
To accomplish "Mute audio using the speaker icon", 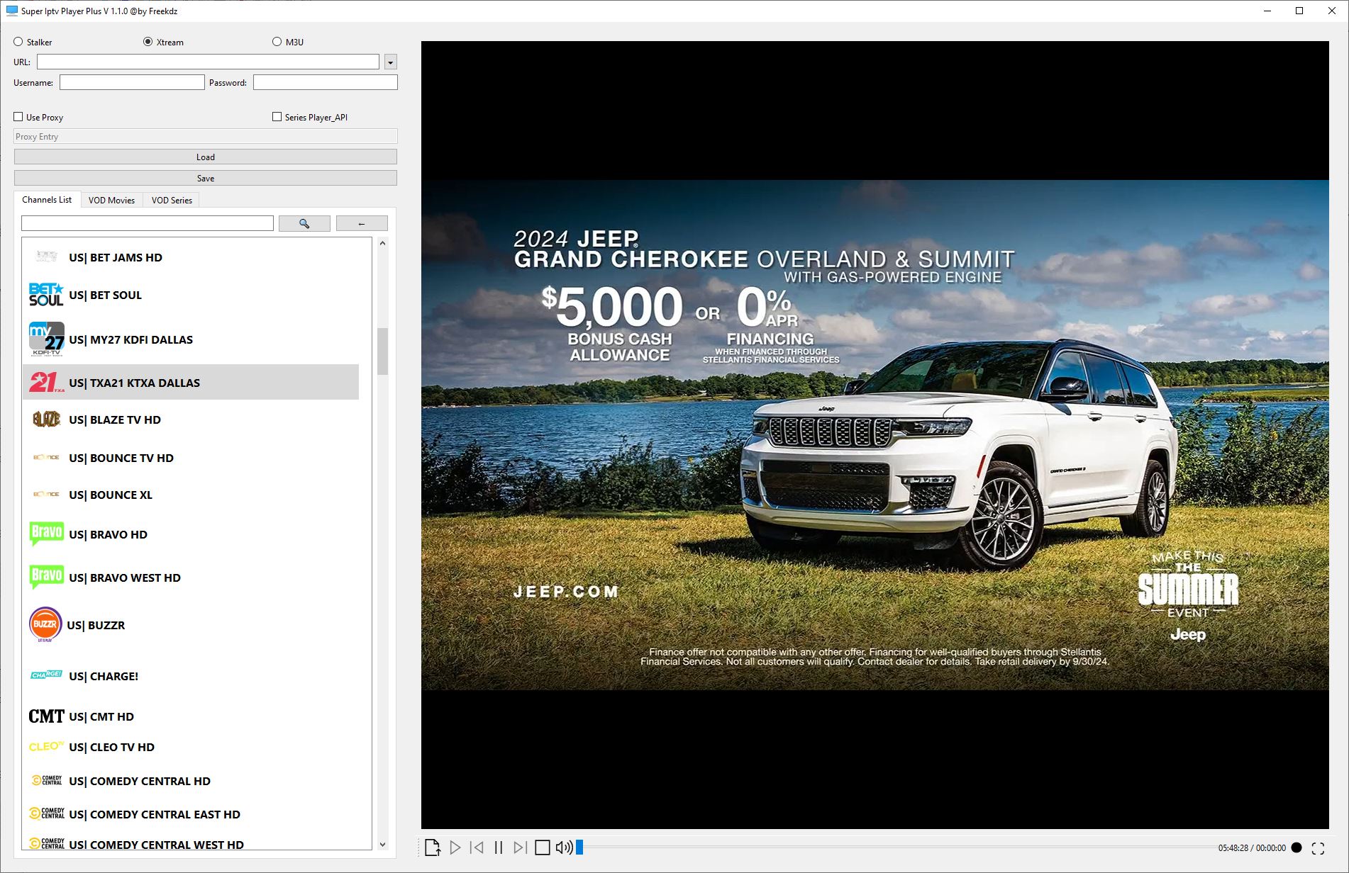I will [x=564, y=847].
